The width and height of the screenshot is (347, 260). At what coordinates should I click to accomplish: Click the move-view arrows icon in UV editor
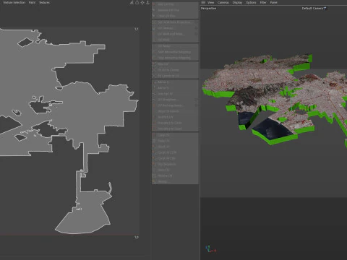pyautogui.click(x=142, y=2)
